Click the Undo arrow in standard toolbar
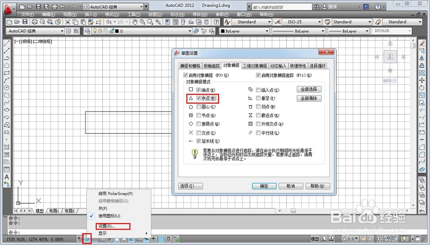 click(x=109, y=22)
